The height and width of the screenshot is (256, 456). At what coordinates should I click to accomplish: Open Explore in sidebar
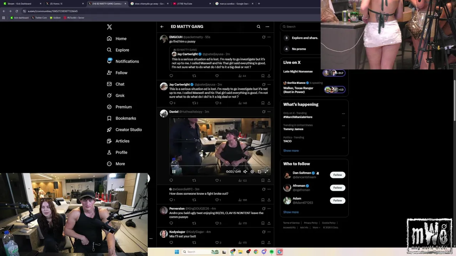point(118,50)
